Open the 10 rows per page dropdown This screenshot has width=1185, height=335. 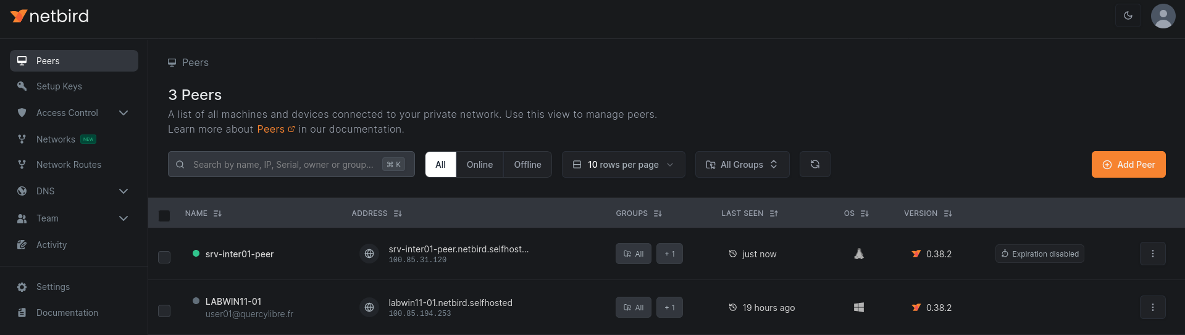pyautogui.click(x=623, y=165)
